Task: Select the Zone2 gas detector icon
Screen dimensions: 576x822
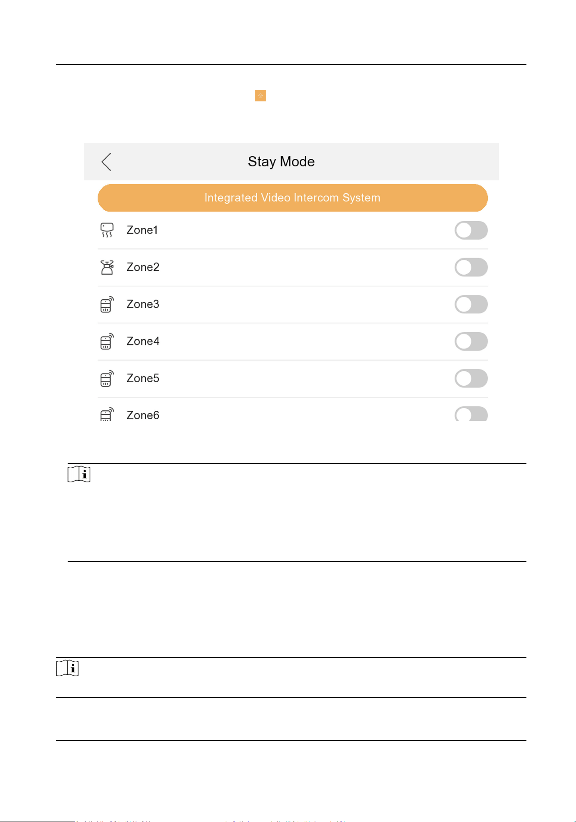Action: coord(107,267)
